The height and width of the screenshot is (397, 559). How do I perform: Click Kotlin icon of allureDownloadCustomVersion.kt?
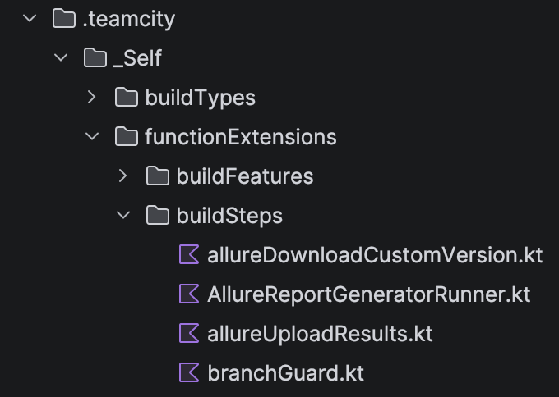point(189,255)
